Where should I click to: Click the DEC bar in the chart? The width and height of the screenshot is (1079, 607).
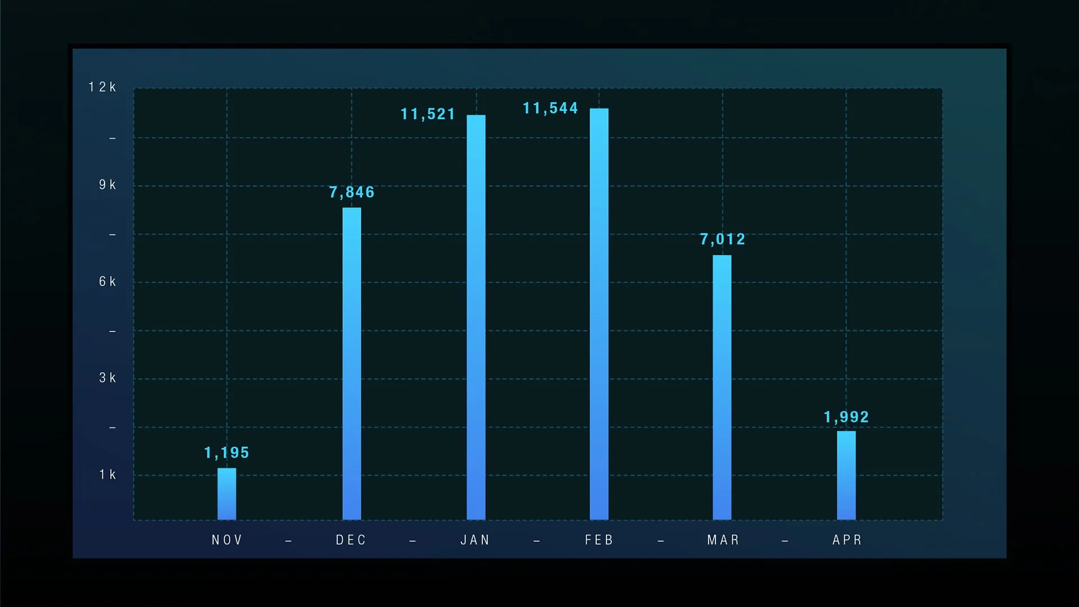352,364
